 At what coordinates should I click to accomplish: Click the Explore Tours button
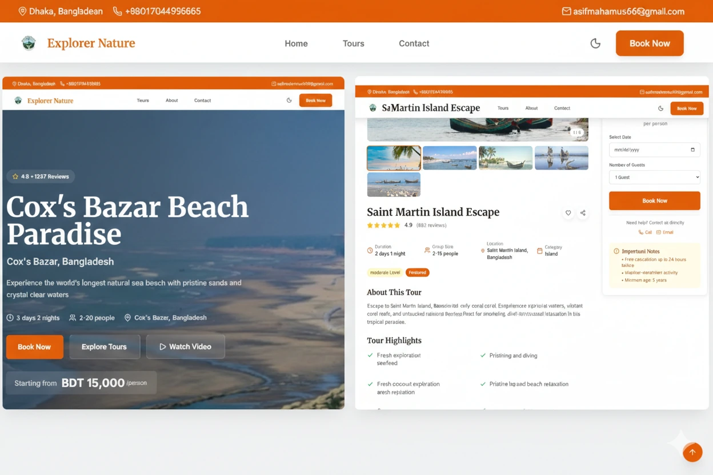[x=105, y=347]
